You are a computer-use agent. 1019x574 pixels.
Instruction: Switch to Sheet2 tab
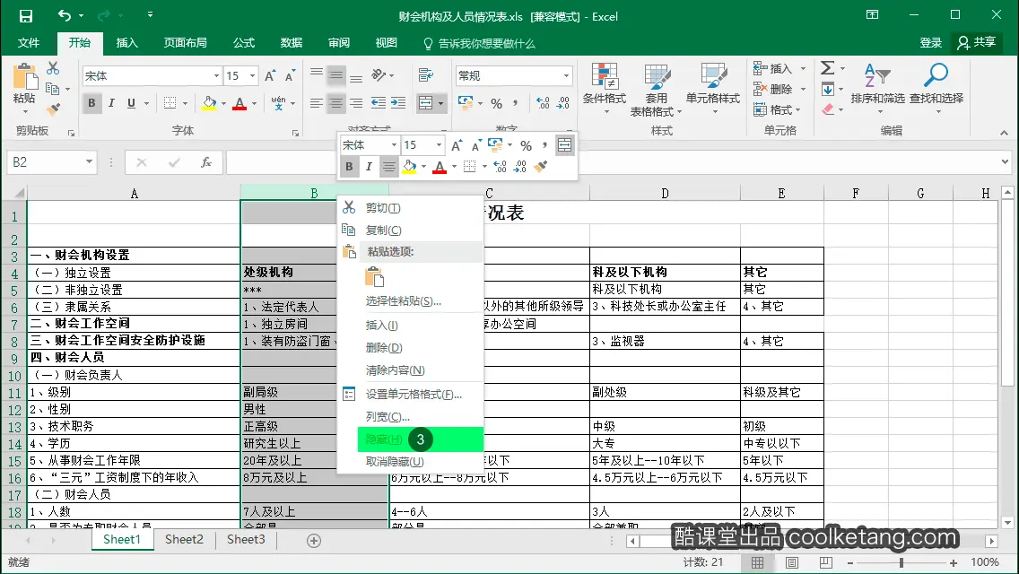point(184,540)
